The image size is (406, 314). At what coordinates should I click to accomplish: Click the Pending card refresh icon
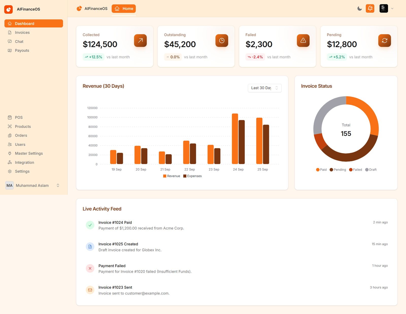[x=385, y=41]
